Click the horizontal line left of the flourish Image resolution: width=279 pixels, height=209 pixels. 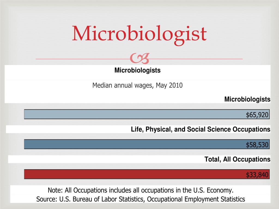click(83, 59)
